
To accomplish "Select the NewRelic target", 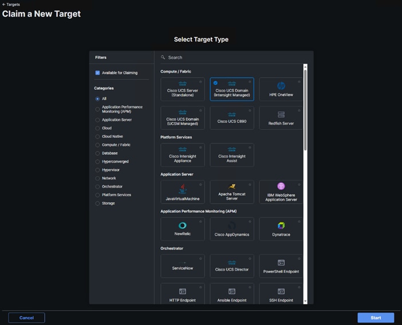I will [183, 229].
